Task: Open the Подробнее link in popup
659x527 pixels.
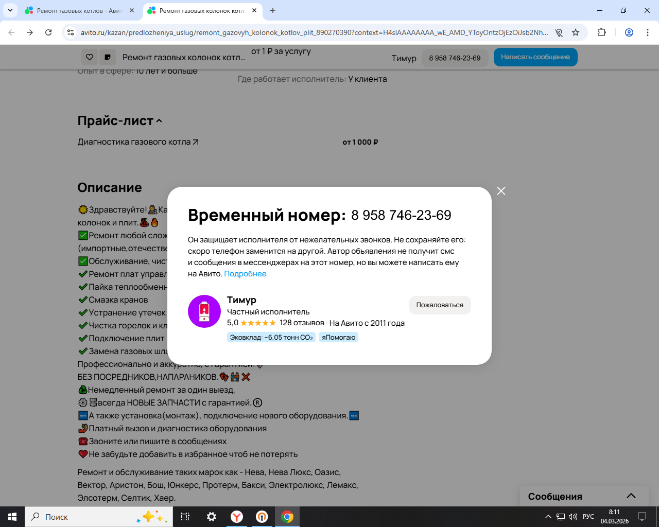Action: pos(245,274)
